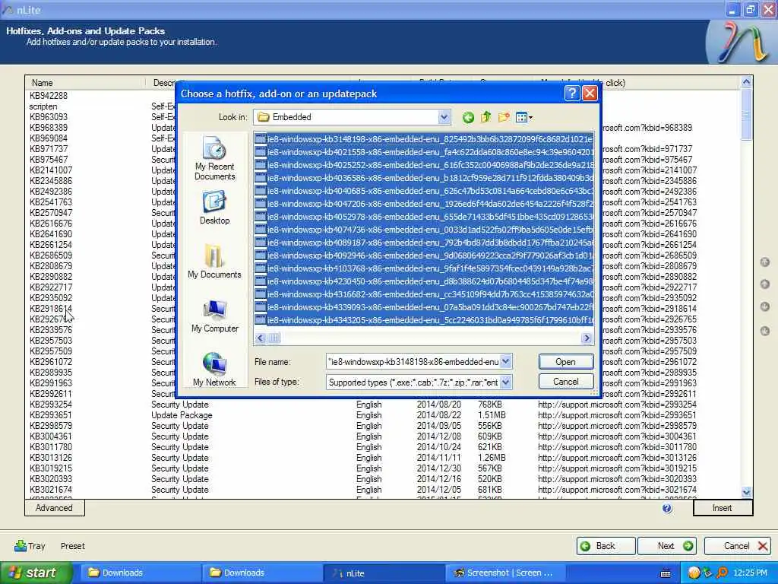
Task: Click the Tray button in nLite
Action: (30, 546)
